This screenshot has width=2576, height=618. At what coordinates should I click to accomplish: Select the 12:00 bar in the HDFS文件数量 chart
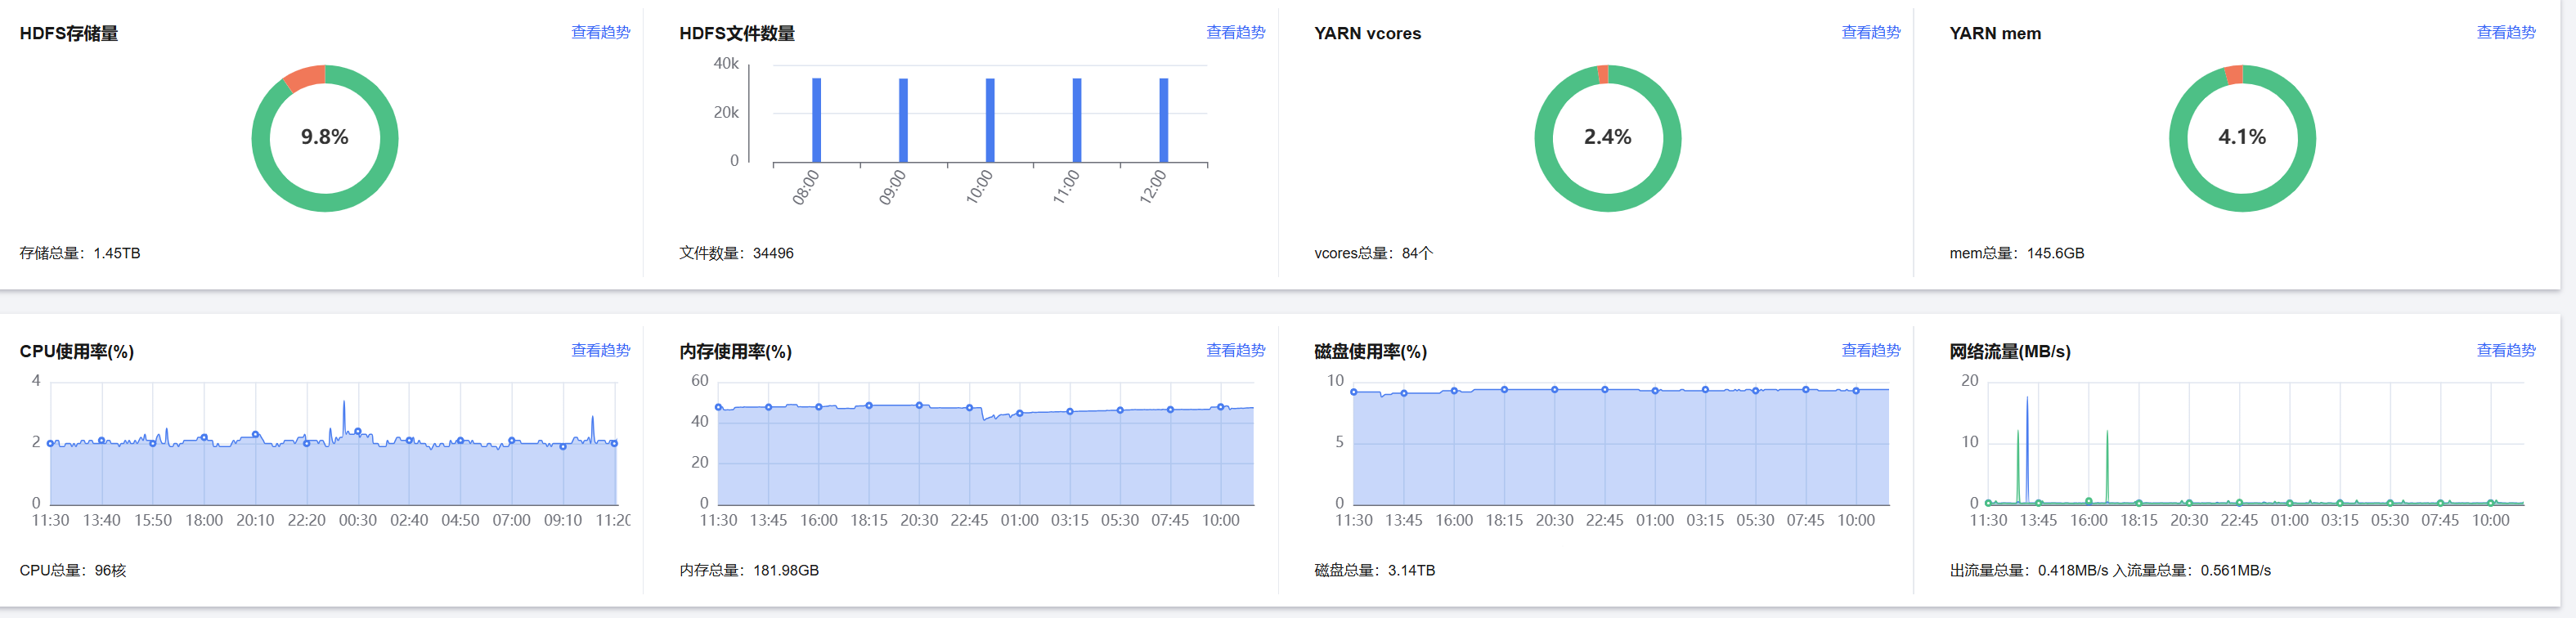coord(1163,120)
